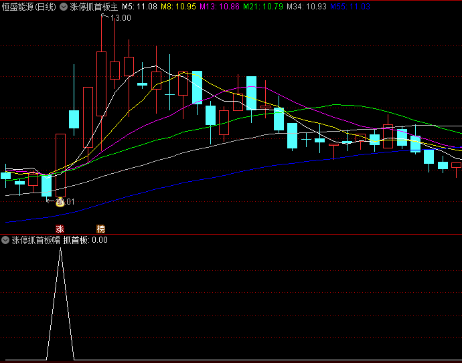Click the M34: 10.93 average label
The height and width of the screenshot is (363, 462).
pyautogui.click(x=307, y=7)
